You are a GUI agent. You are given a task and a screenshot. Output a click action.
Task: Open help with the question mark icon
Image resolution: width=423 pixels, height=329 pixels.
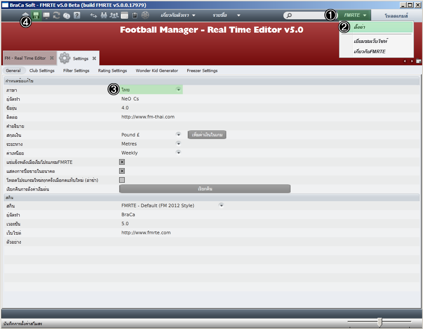click(77, 15)
